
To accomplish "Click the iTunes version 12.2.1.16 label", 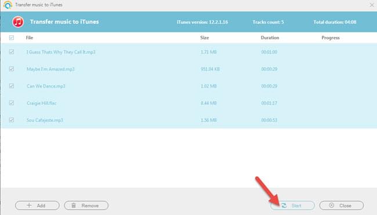I will click(x=202, y=22).
